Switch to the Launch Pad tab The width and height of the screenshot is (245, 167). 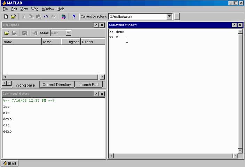coord(88,85)
